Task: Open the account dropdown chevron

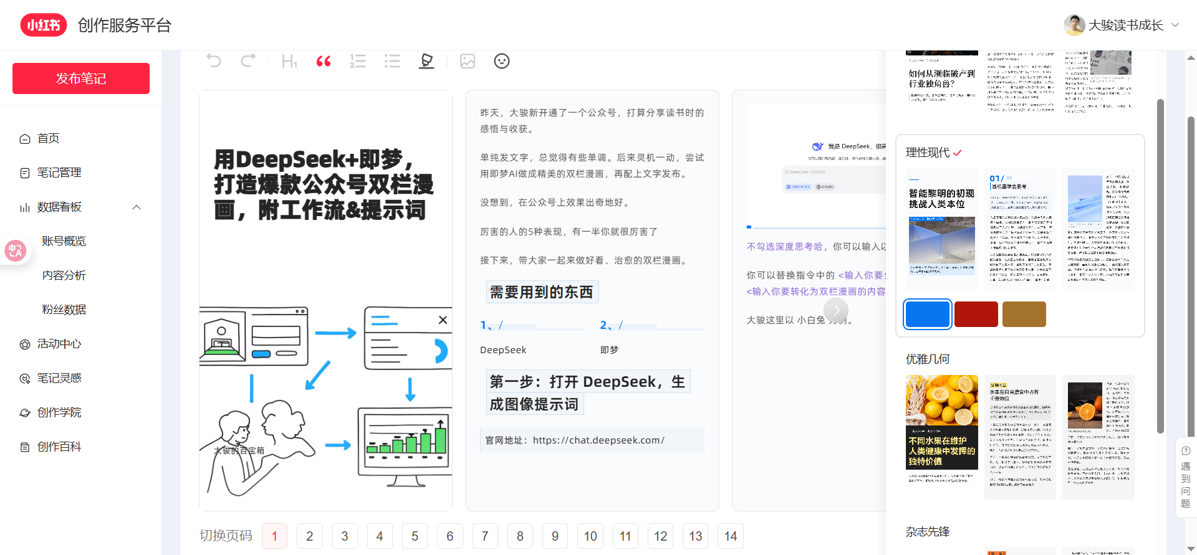Action: (1175, 25)
